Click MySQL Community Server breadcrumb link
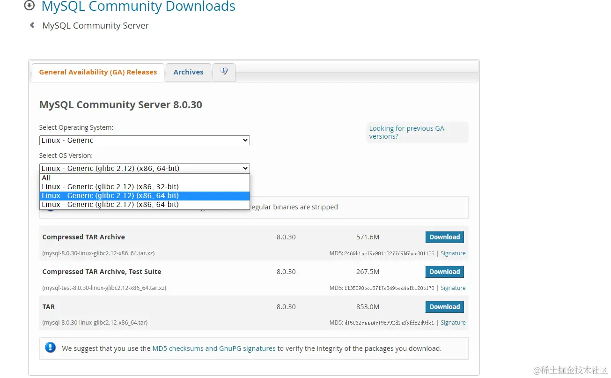The height and width of the screenshot is (378, 611). pyautogui.click(x=96, y=26)
